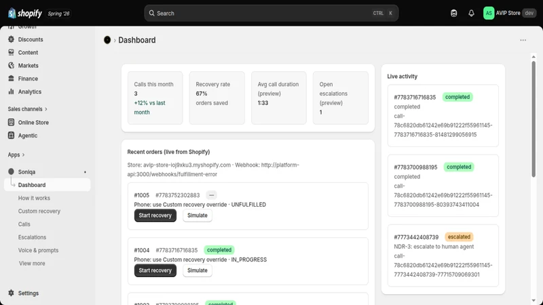This screenshot has height=305, width=543.
Task: Go to Content in sidebar
Action: pyautogui.click(x=28, y=53)
